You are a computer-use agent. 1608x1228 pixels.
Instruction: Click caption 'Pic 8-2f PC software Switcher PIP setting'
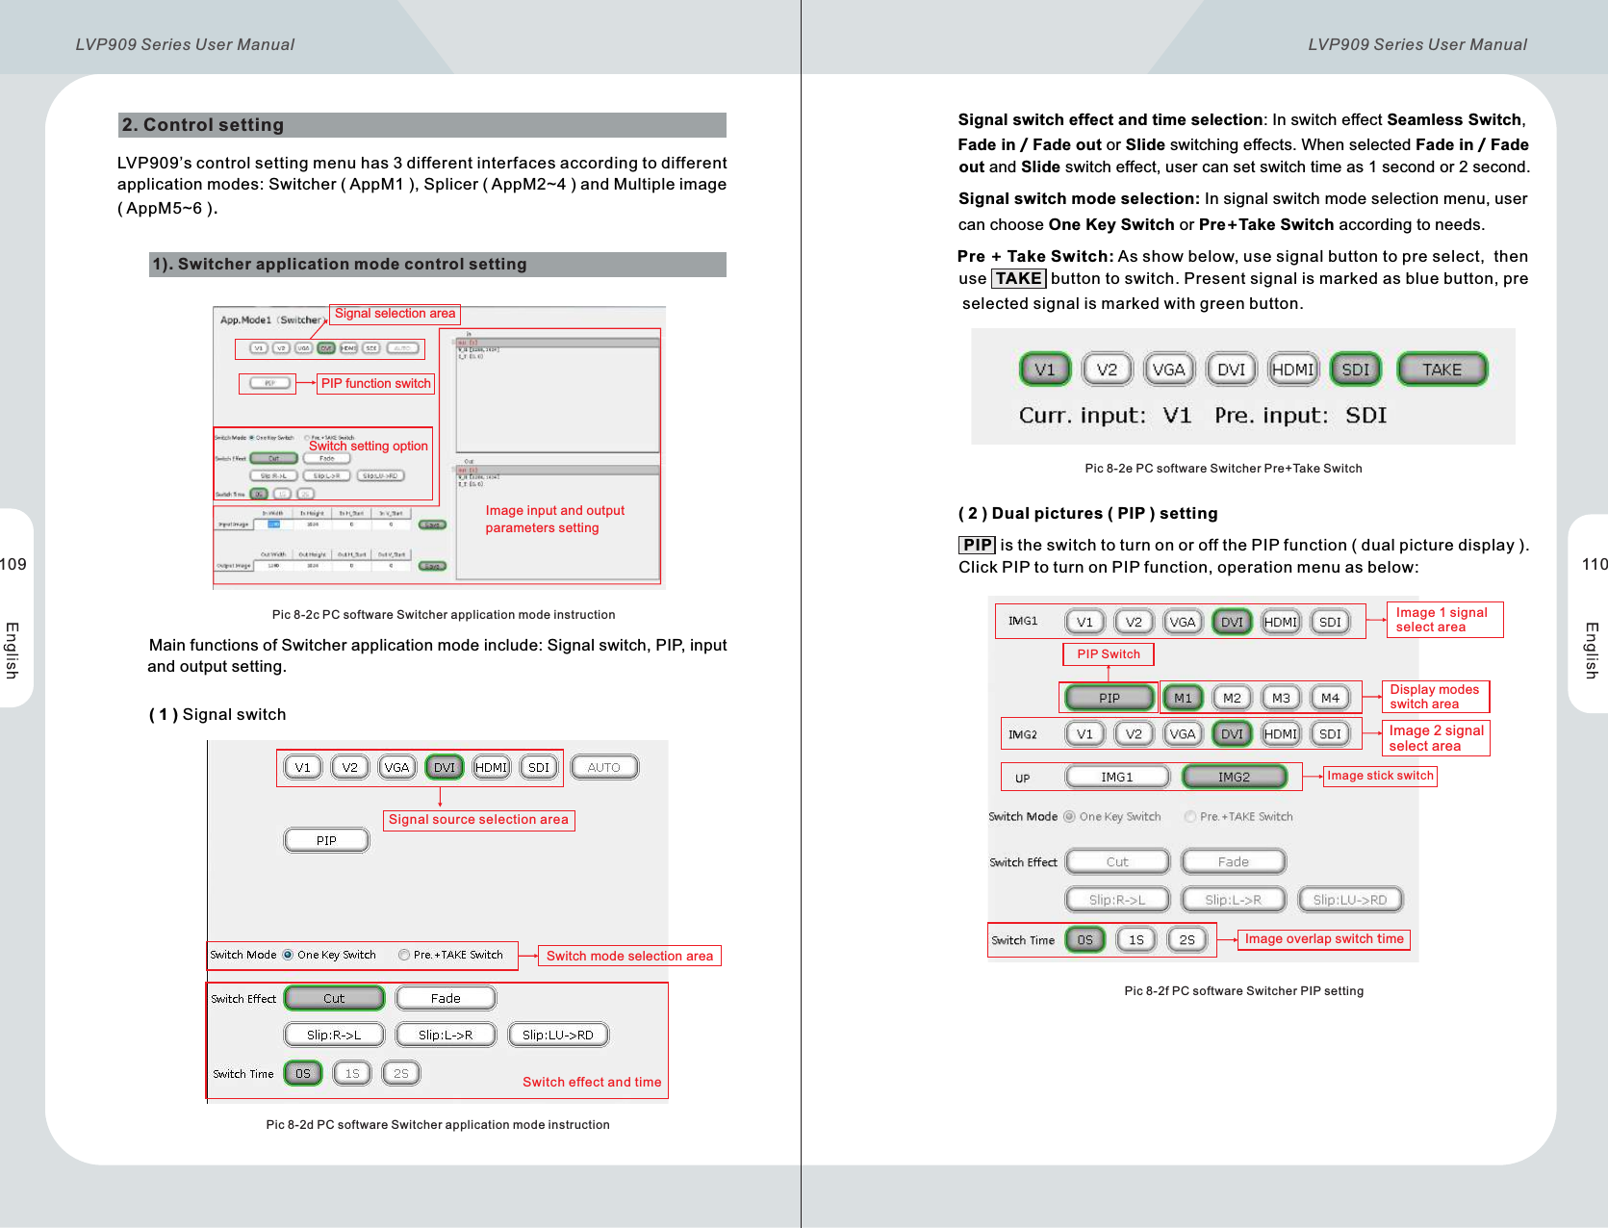[1243, 990]
